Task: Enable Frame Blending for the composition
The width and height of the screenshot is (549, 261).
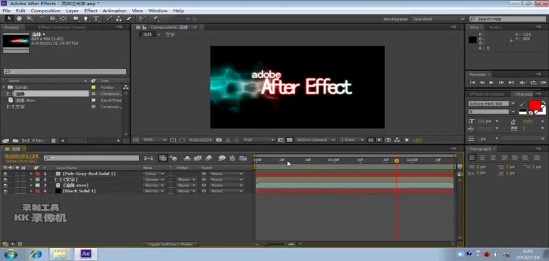Action: click(198, 159)
